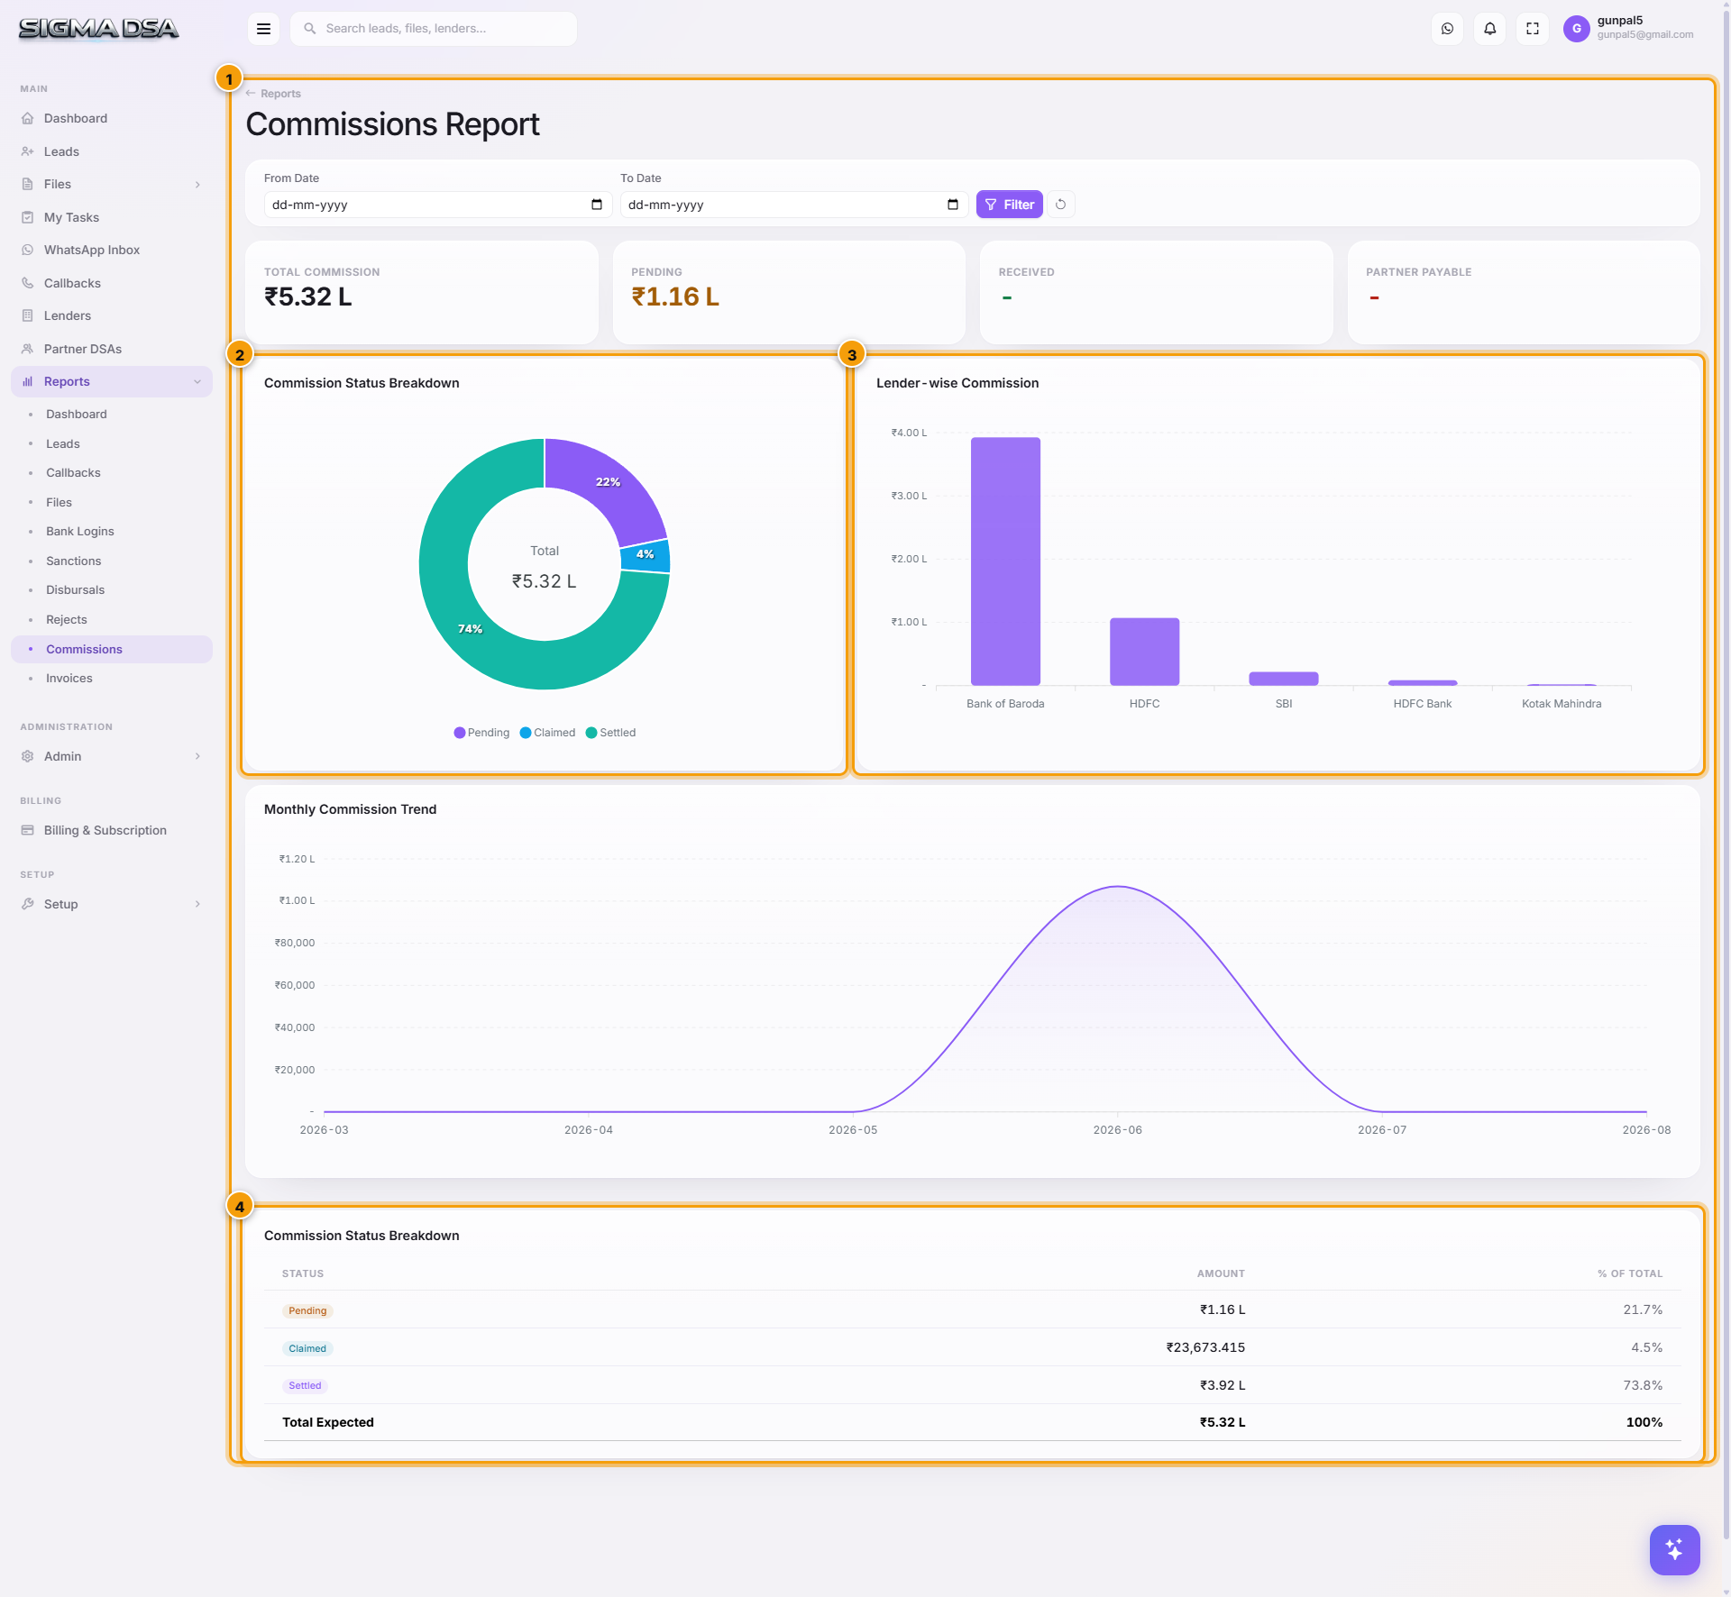Expand the Admin menu chevron
The image size is (1731, 1597).
point(197,756)
